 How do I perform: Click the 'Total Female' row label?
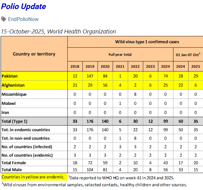coord(14,163)
